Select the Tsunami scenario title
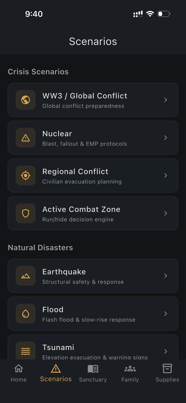The width and height of the screenshot is (186, 403). click(x=58, y=347)
